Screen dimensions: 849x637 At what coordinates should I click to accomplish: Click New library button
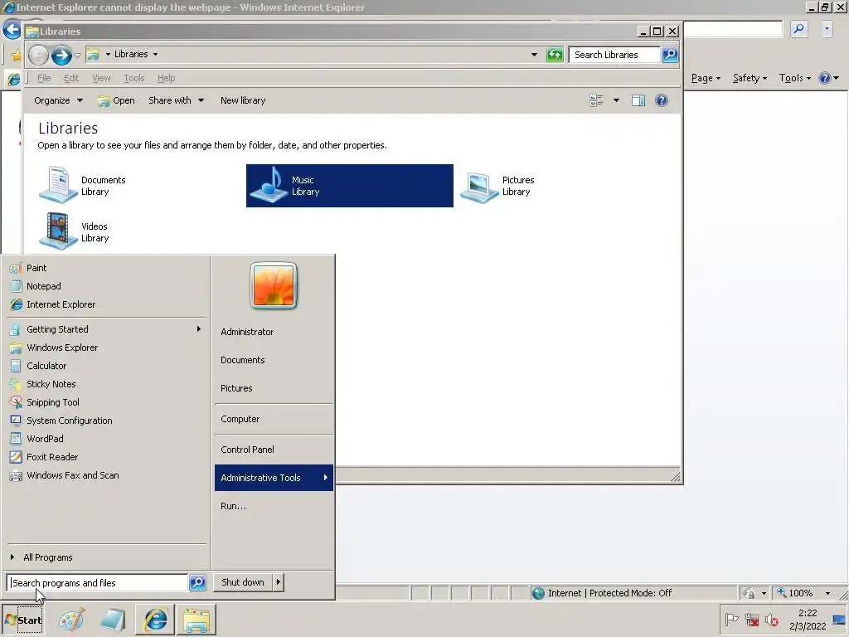[243, 100]
